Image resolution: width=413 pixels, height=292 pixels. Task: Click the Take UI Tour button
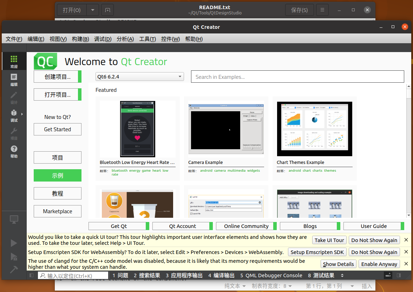click(x=329, y=240)
